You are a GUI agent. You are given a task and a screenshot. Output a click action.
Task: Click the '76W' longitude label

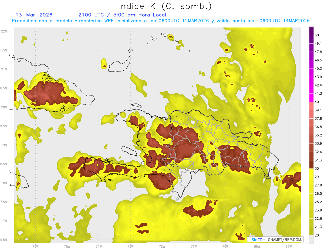(35, 246)
